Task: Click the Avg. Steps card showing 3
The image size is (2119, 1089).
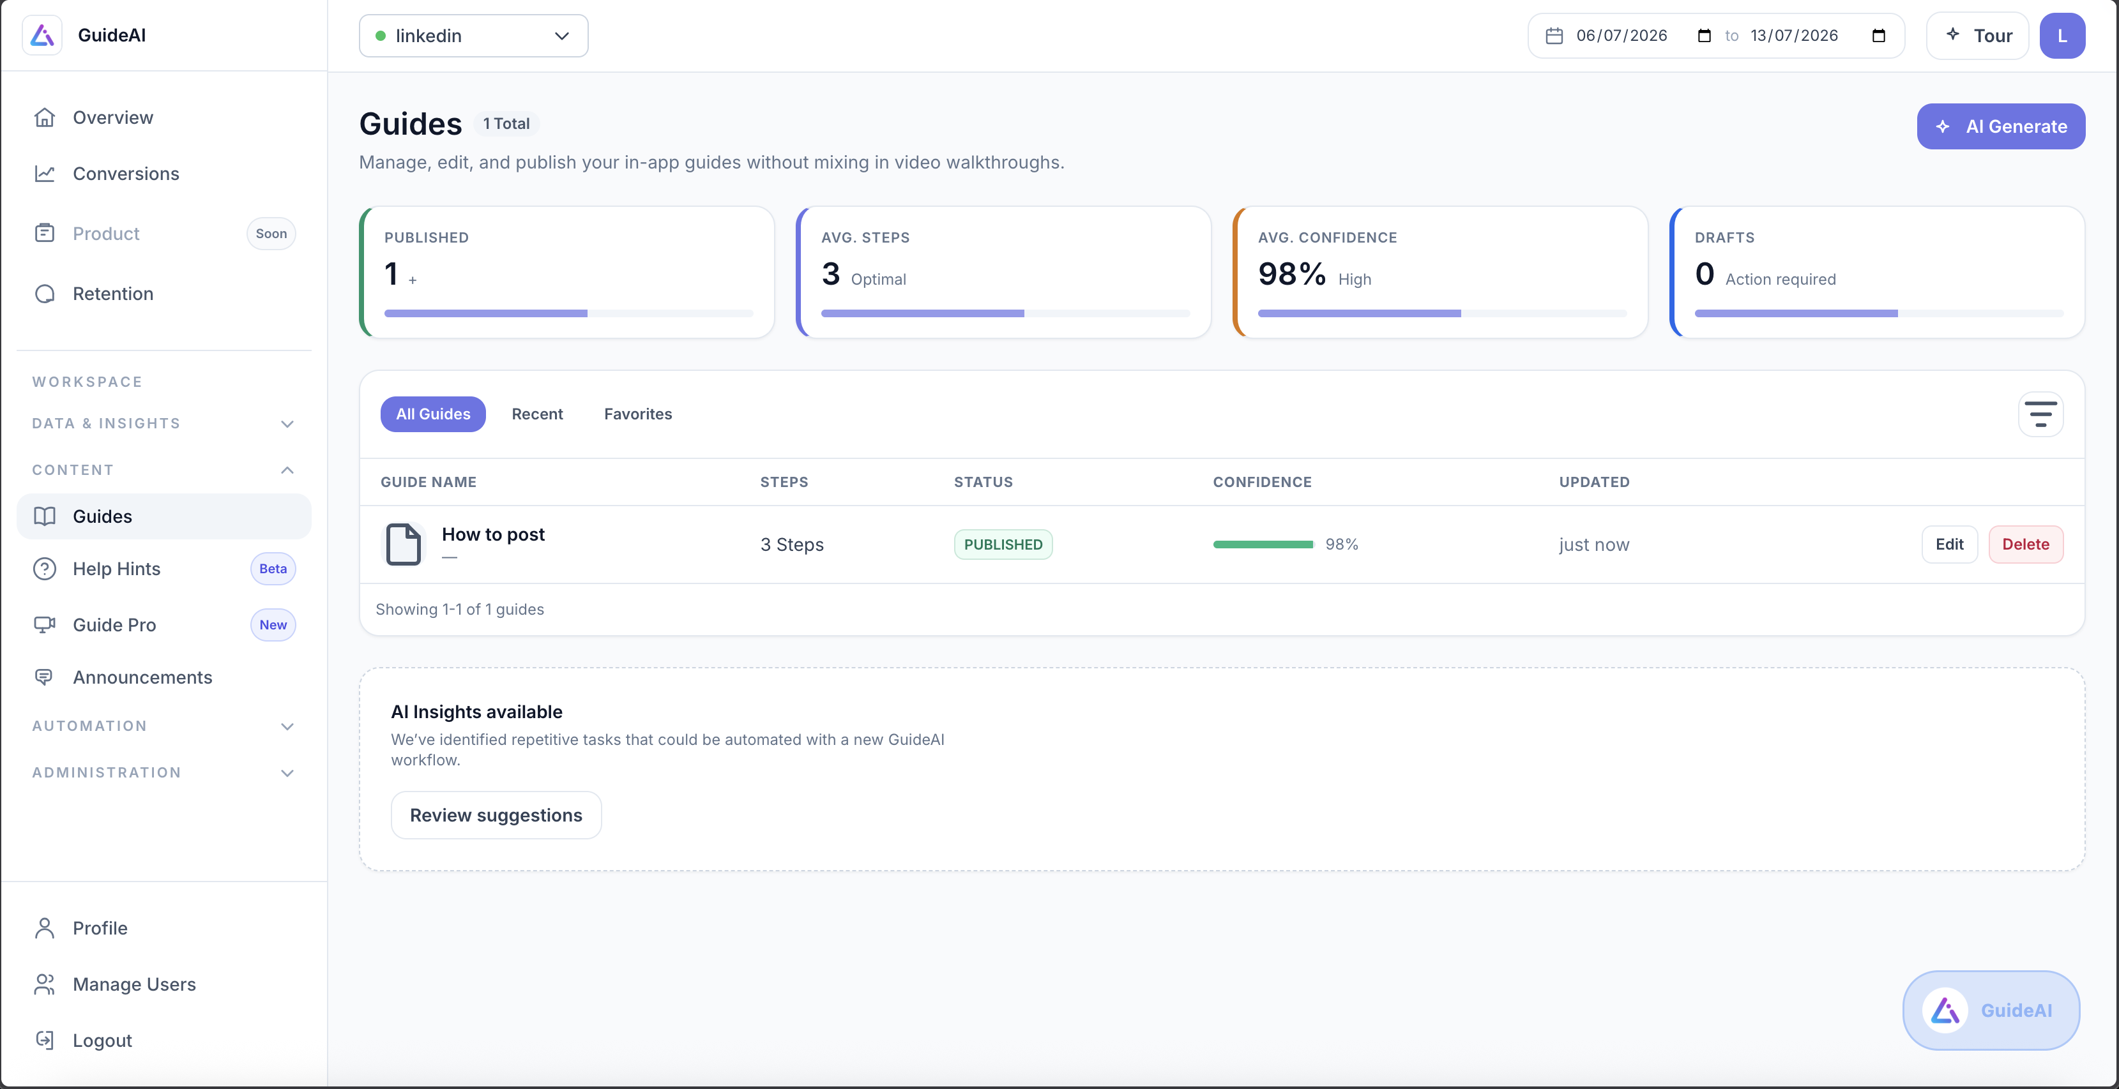Action: 1003,272
